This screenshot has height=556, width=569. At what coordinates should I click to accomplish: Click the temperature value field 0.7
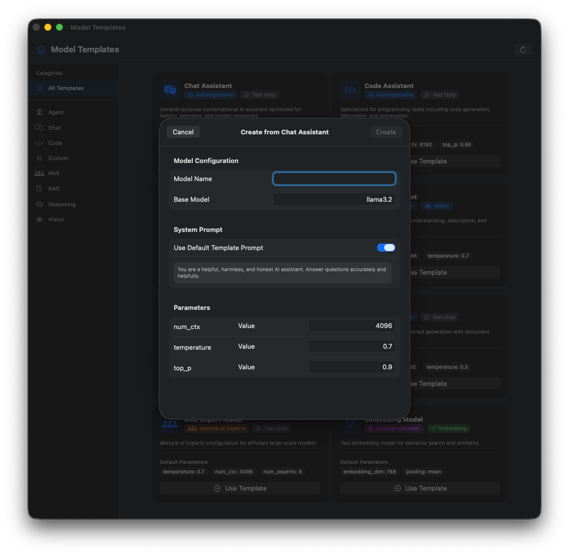[x=351, y=347]
